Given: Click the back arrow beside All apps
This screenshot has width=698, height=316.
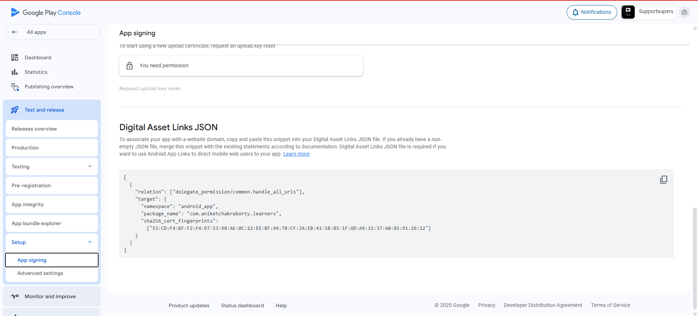Looking at the screenshot, I should 15,32.
